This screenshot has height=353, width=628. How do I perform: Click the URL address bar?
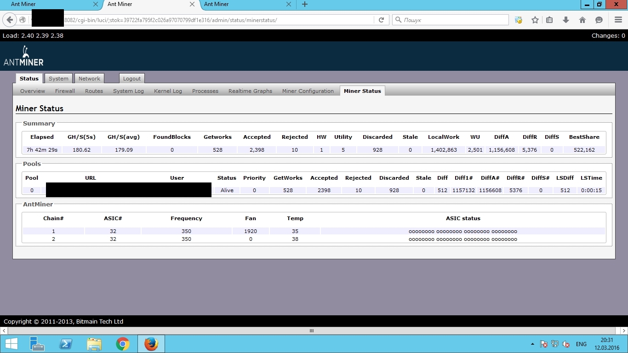(218, 20)
